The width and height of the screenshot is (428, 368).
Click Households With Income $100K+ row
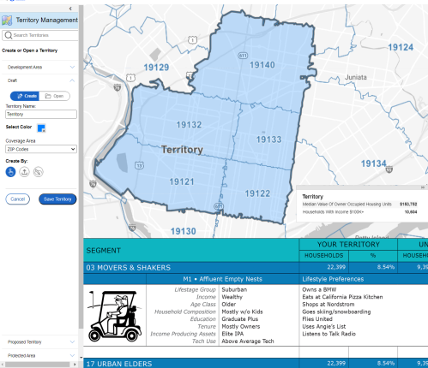[x=359, y=212]
